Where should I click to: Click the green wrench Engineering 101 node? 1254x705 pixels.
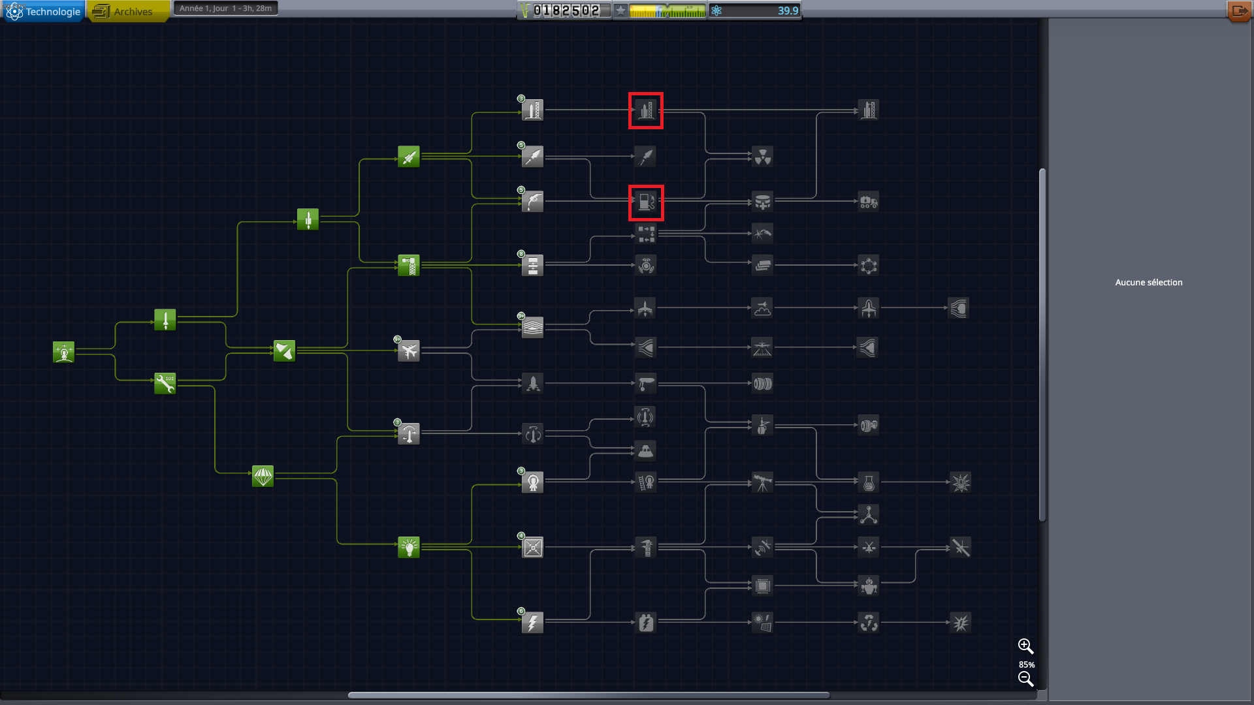(x=165, y=383)
